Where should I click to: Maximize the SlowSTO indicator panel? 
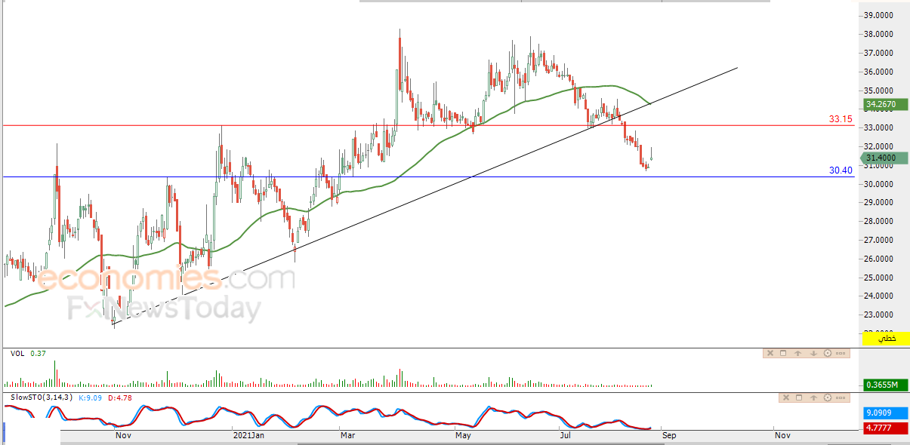(799, 397)
